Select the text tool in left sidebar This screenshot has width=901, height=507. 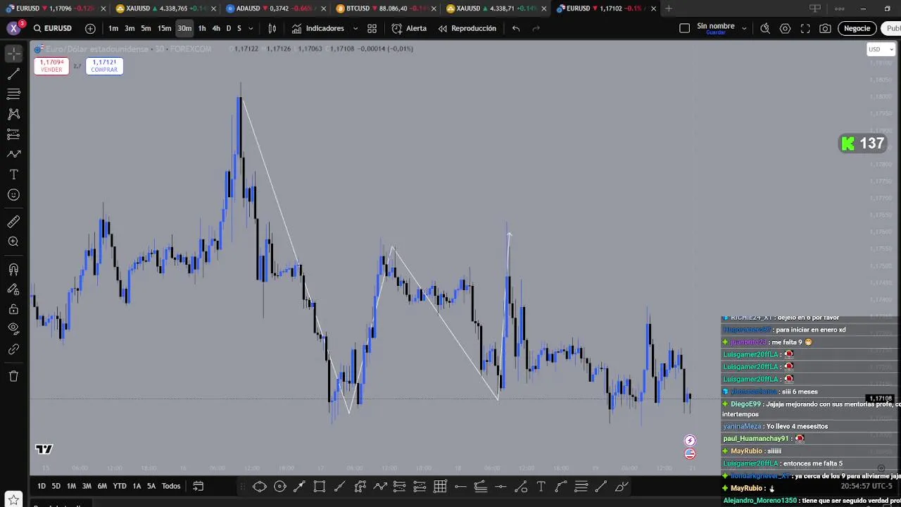13,175
